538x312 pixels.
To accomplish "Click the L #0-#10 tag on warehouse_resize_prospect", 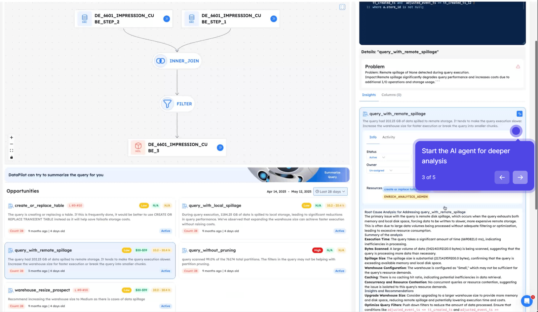I will 81,290.
